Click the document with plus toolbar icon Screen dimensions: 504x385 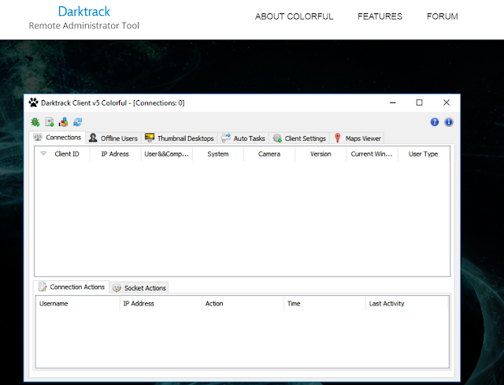point(49,122)
